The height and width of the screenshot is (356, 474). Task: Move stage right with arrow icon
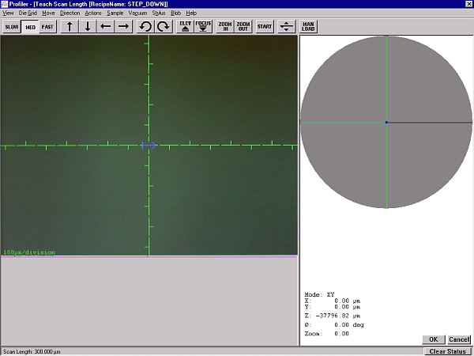(x=124, y=27)
